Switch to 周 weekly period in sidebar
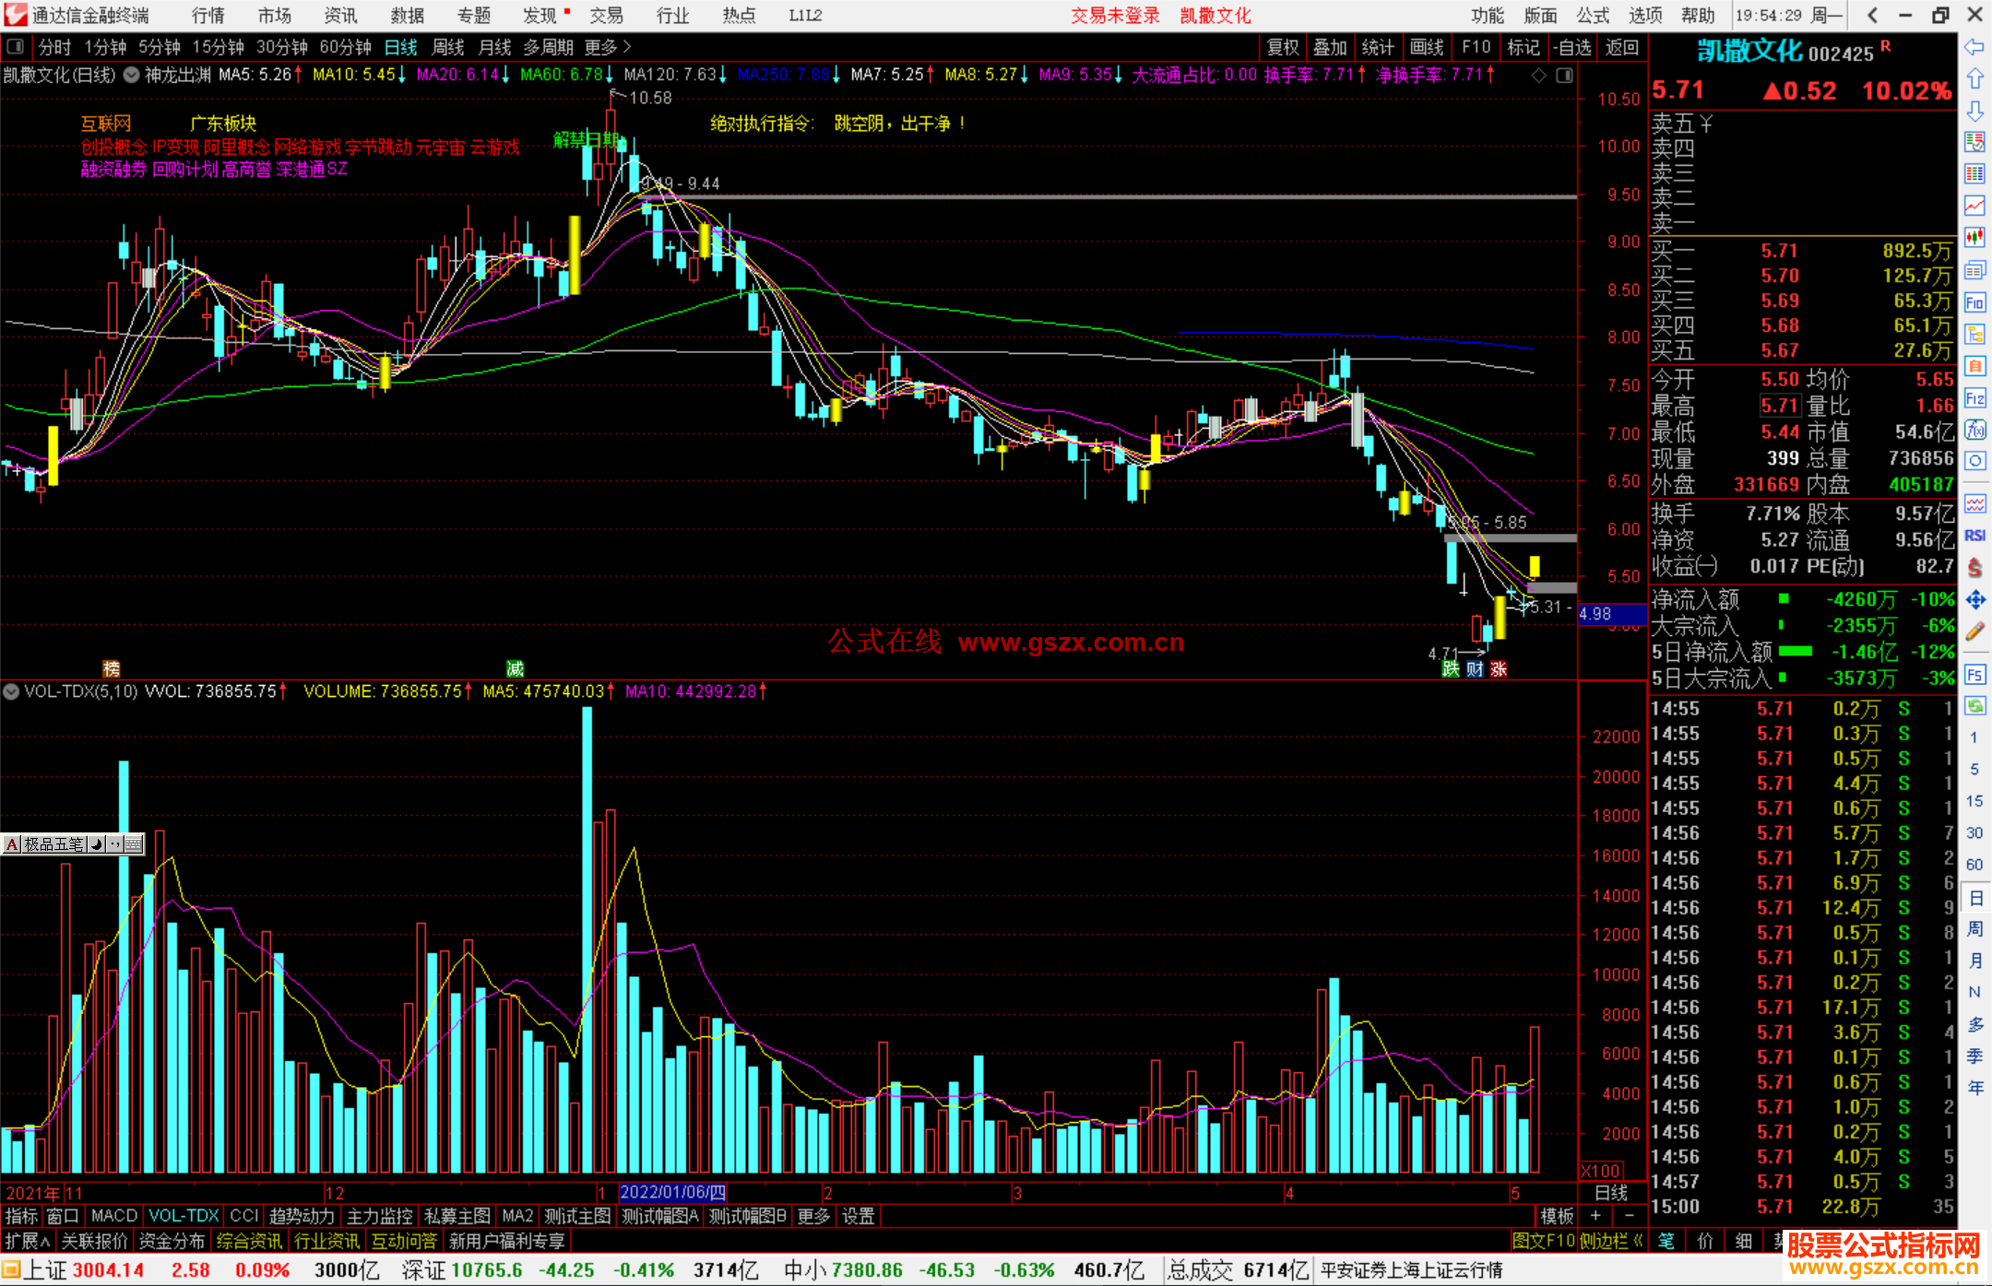Viewport: 1992px width, 1286px height. (1974, 929)
